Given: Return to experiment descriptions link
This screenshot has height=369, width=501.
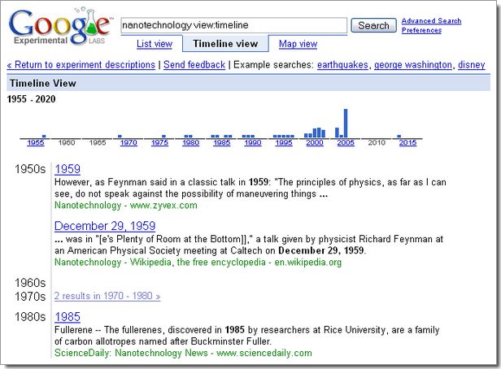Looking at the screenshot, I should coord(81,65).
